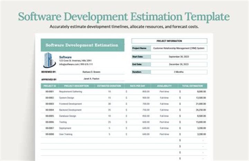The width and height of the screenshot is (249, 161).
Task: Click project ID 00-0008
Action: point(50,134)
